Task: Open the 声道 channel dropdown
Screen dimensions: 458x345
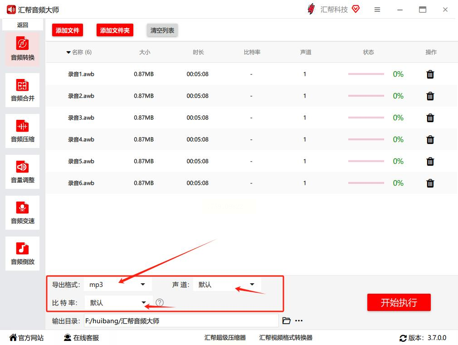Action: pyautogui.click(x=227, y=285)
